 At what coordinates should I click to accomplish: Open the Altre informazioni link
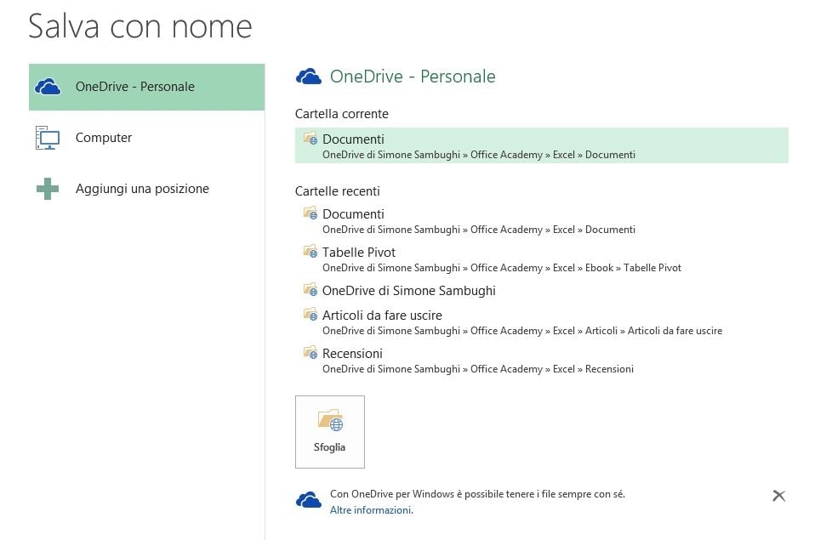point(372,510)
